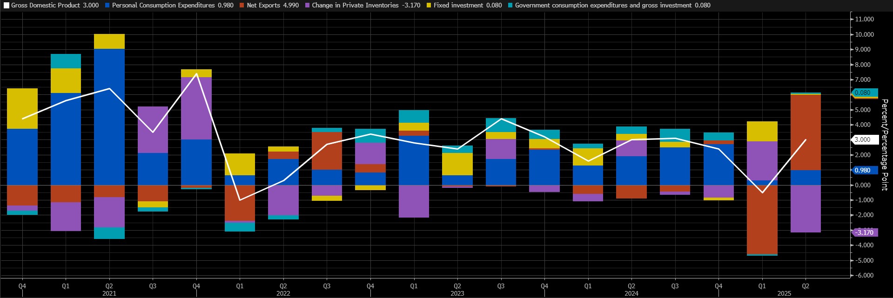This screenshot has width=893, height=298.
Task: Select the orange Net Exports bar Q3 2022
Action: [x=327, y=151]
